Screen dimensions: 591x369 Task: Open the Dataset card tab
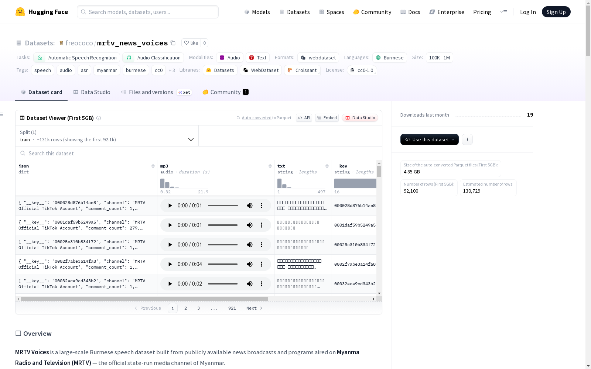pos(41,92)
